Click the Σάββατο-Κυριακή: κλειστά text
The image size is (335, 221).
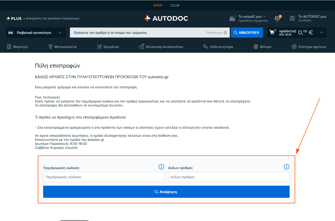point(56,148)
